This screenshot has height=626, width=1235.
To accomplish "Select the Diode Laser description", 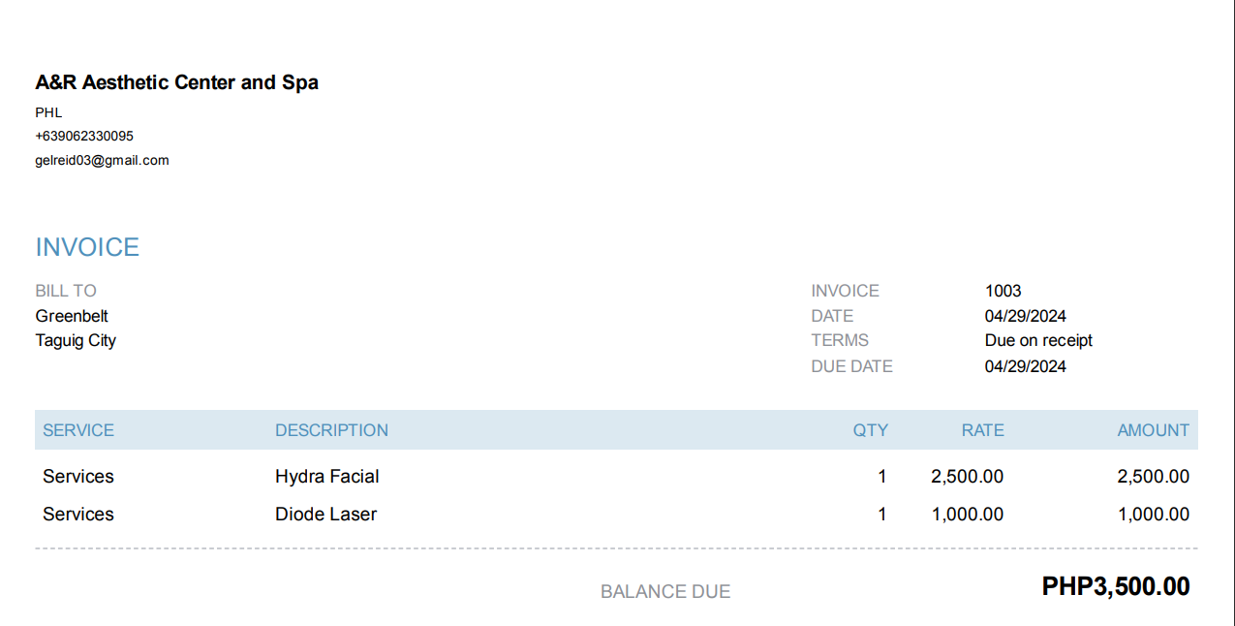I will coord(325,515).
